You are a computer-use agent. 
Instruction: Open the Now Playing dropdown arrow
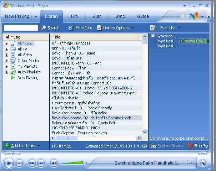tap(36, 17)
